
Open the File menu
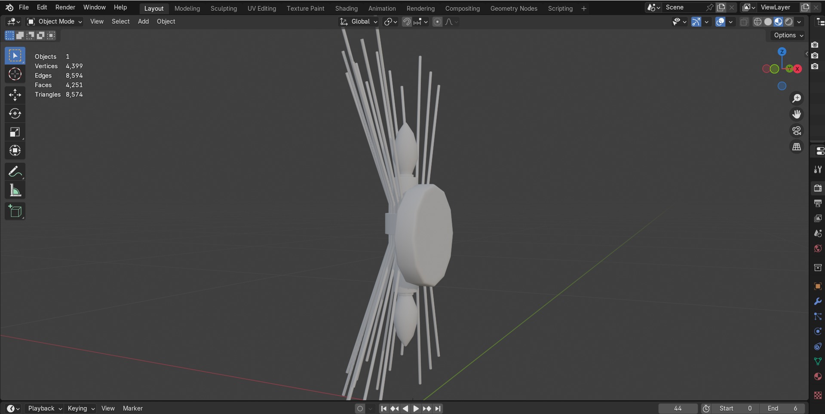tap(24, 7)
